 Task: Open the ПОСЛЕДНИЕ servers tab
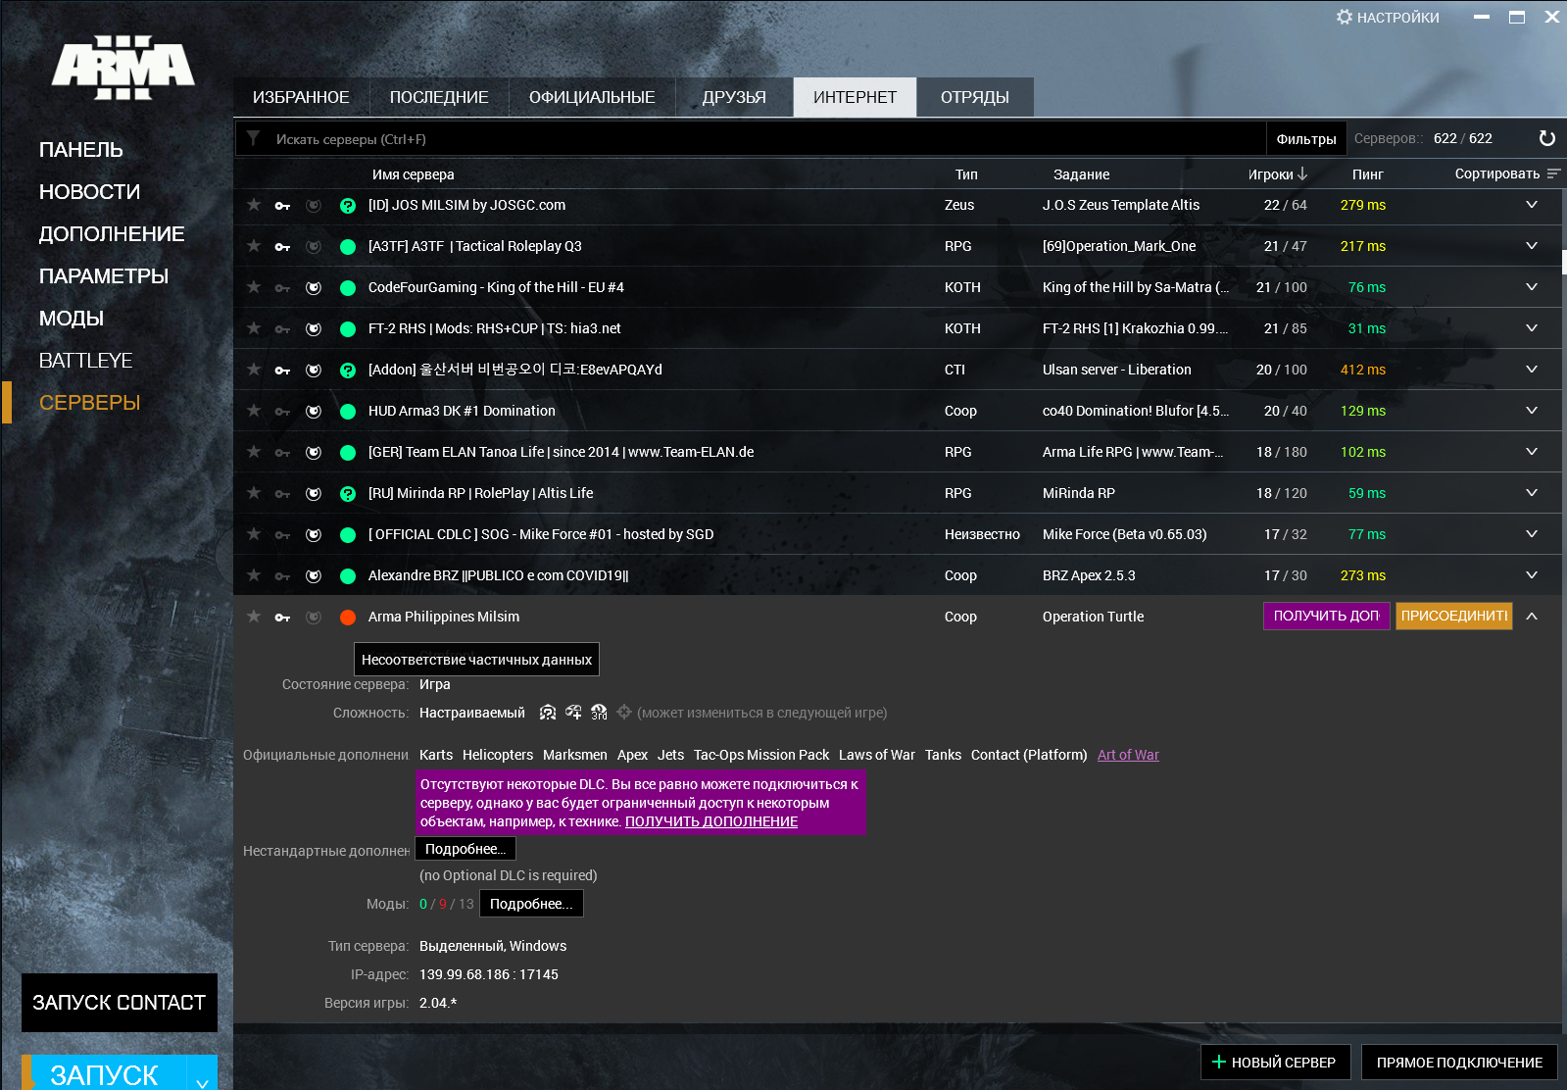coord(439,97)
